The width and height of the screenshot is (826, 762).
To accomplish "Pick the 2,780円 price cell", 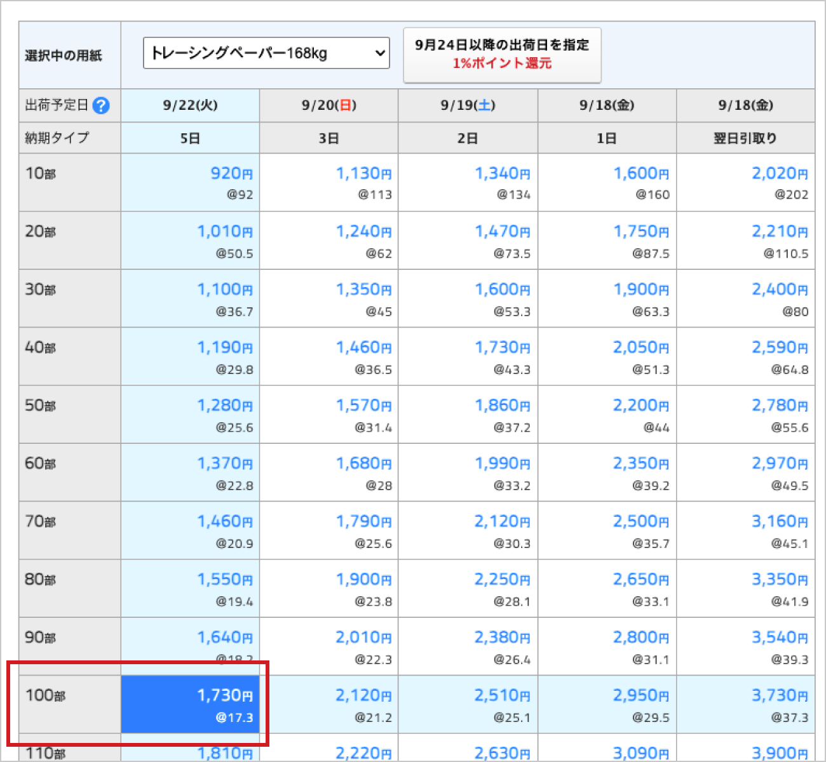I will coord(746,414).
